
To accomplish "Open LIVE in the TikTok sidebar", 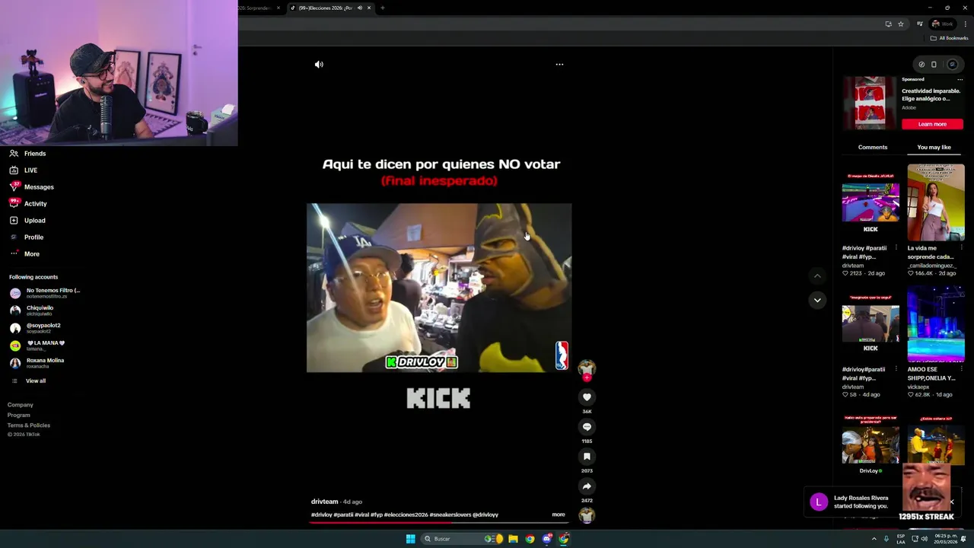I will point(24,170).
